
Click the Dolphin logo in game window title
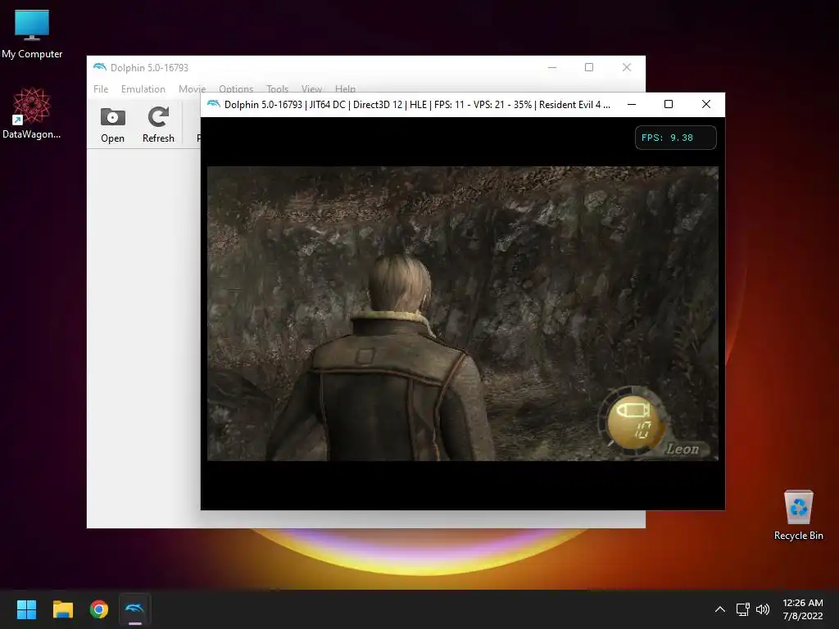(x=214, y=104)
